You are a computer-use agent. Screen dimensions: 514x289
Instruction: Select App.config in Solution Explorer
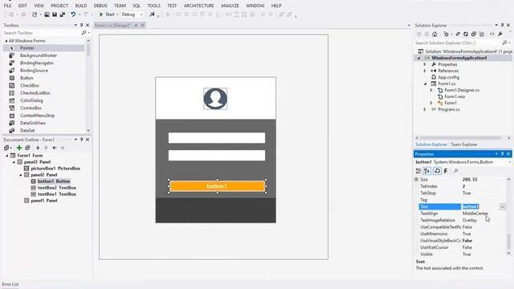click(x=448, y=77)
